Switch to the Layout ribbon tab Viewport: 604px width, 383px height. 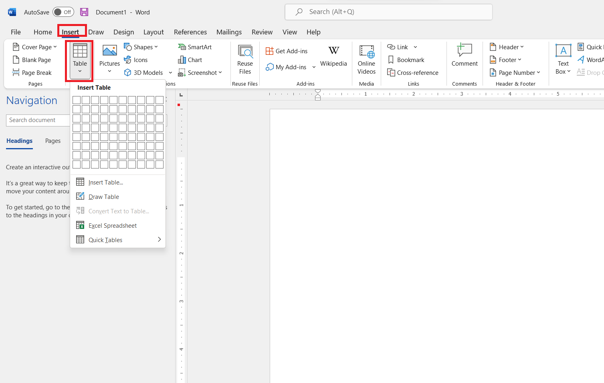point(154,32)
